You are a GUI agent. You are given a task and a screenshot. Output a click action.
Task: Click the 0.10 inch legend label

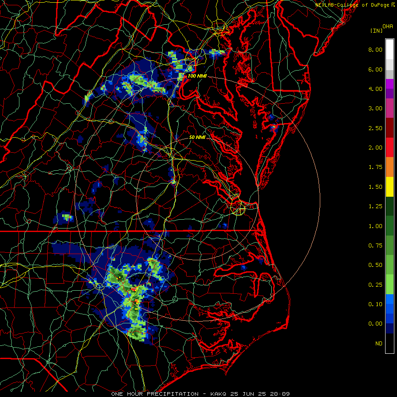tap(375, 304)
